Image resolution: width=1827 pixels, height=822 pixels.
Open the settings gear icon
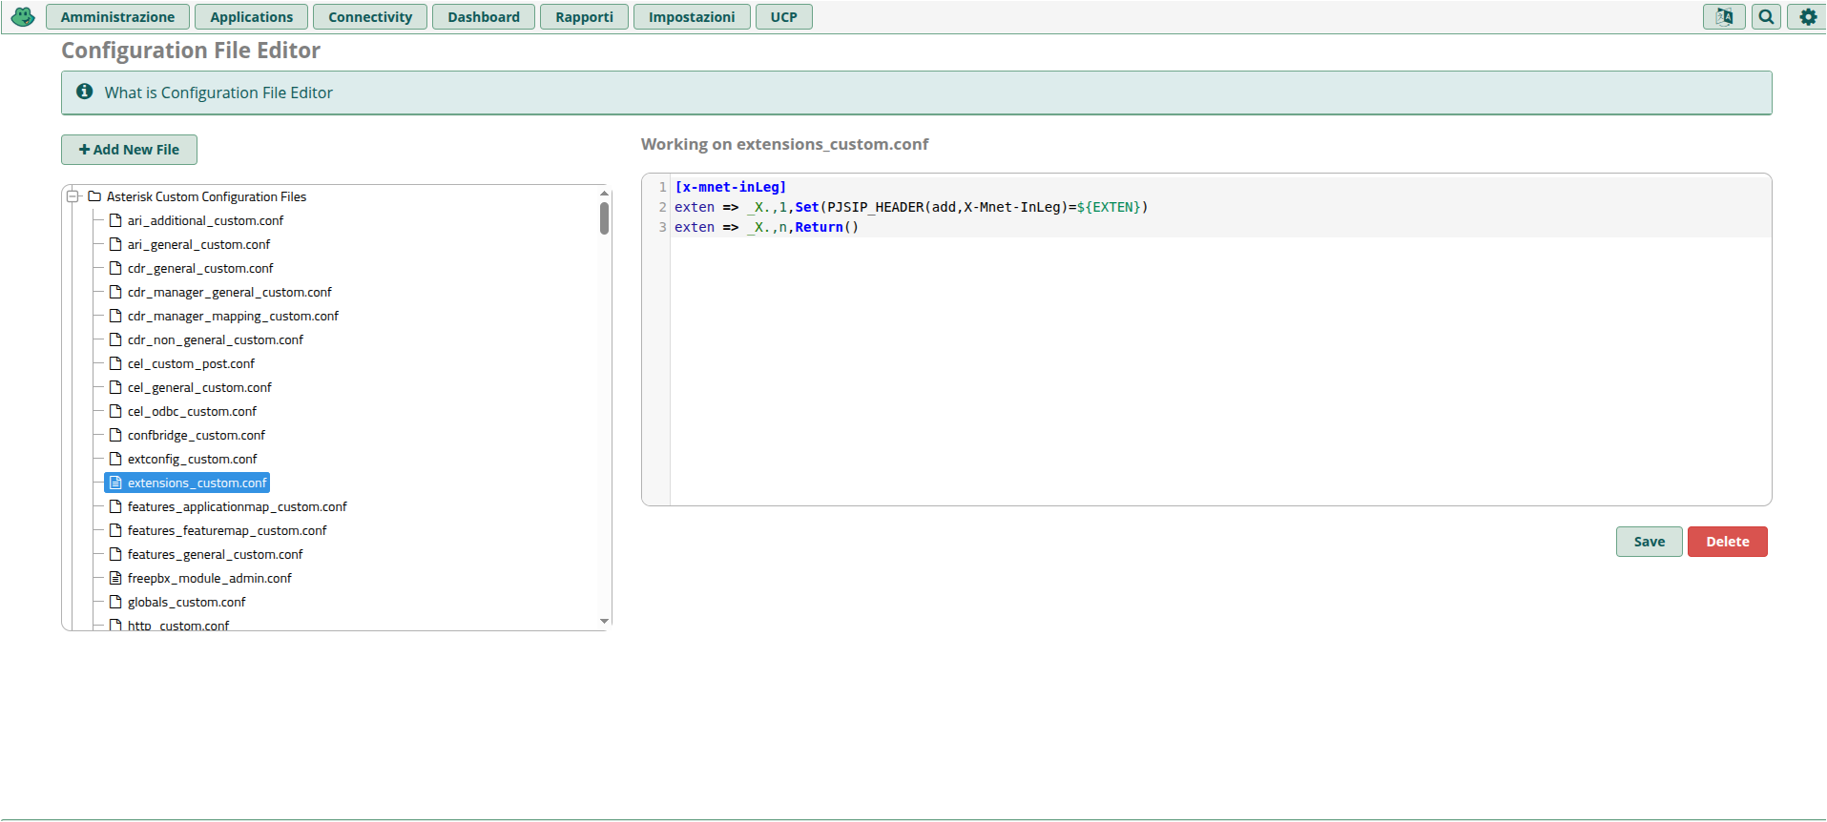point(1807,17)
